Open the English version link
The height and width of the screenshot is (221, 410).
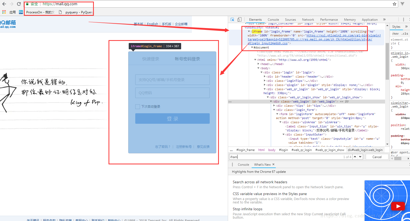pos(153,24)
